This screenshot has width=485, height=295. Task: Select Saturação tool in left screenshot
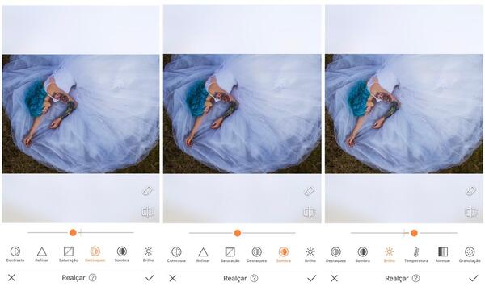pos(69,254)
